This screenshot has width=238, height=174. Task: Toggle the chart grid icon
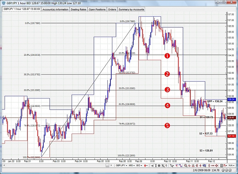pos(159,166)
